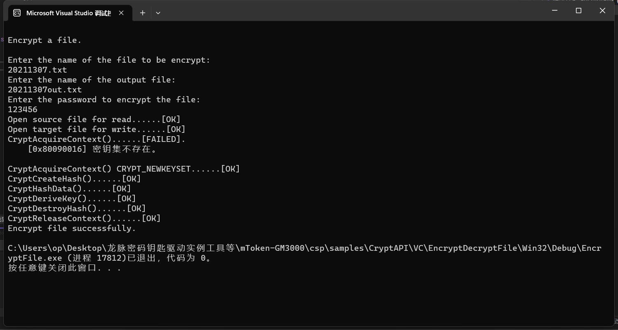The height and width of the screenshot is (330, 618).
Task: Click the 'Encrypt a file.' heading line
Action: click(x=45, y=40)
